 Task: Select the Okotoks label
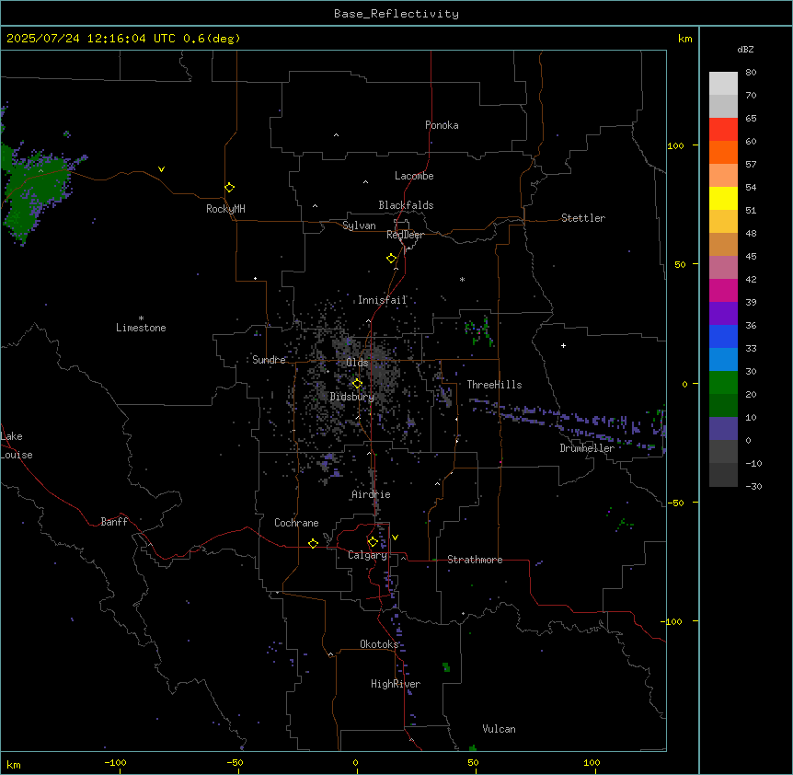click(379, 644)
